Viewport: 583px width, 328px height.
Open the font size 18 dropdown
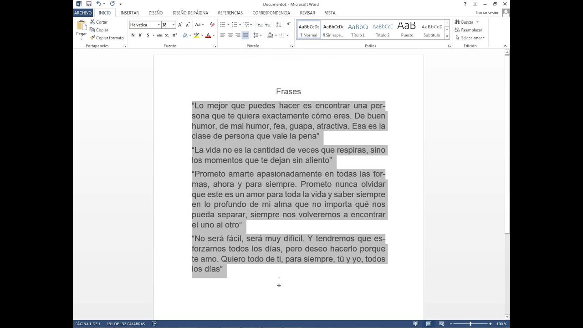pos(174,25)
